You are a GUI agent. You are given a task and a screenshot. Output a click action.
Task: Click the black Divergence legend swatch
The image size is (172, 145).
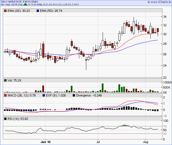pos(74,96)
